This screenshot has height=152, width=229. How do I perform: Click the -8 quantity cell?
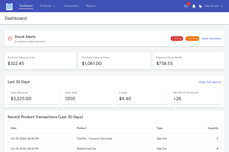pos(217,149)
